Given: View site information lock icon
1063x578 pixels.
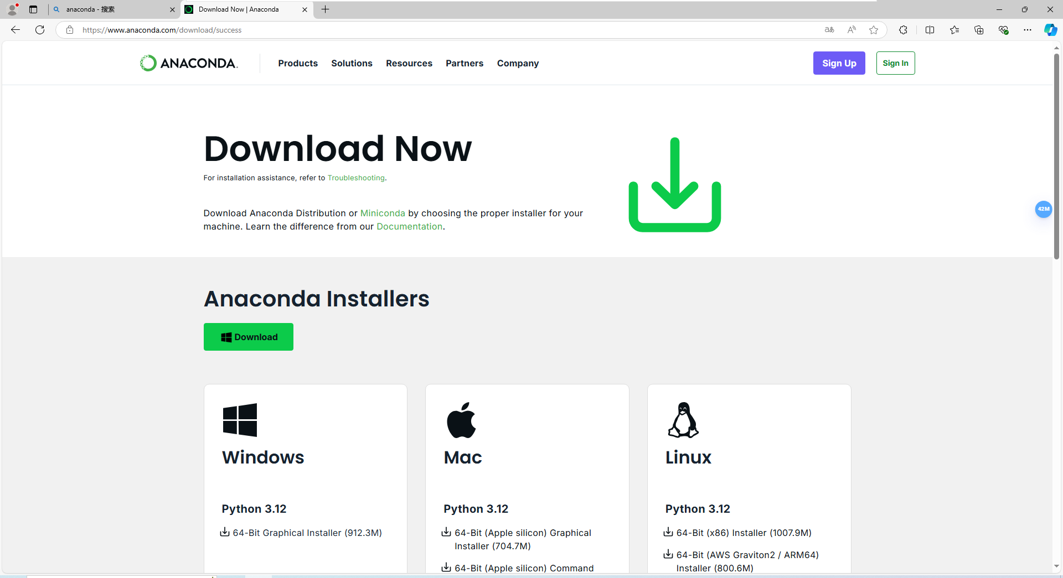Looking at the screenshot, I should coord(70,30).
